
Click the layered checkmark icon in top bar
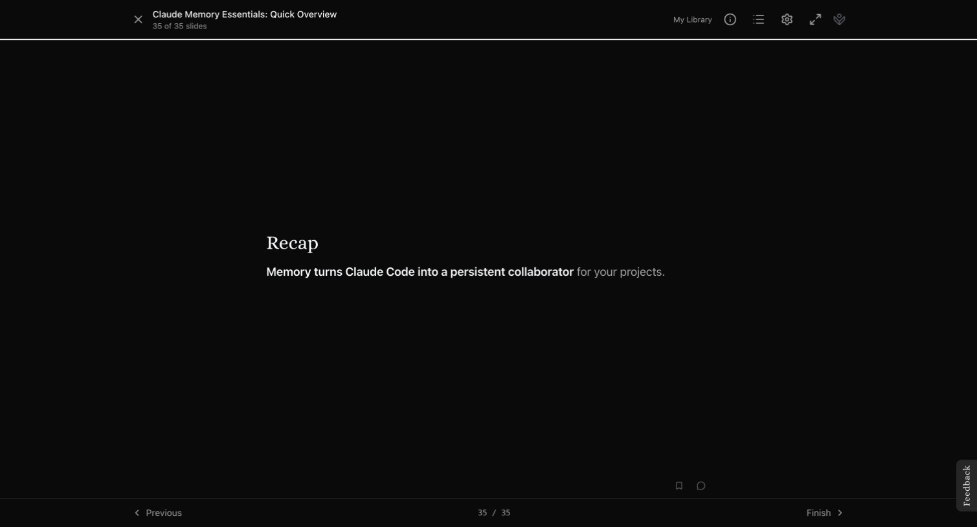(x=840, y=19)
